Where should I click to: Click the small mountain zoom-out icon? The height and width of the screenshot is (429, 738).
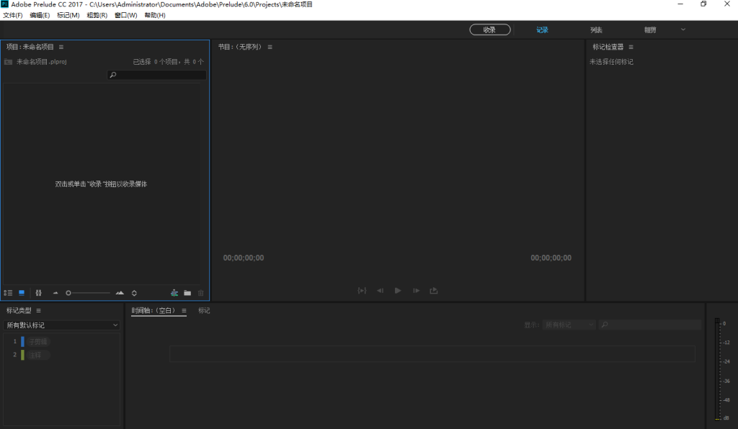pyautogui.click(x=55, y=293)
